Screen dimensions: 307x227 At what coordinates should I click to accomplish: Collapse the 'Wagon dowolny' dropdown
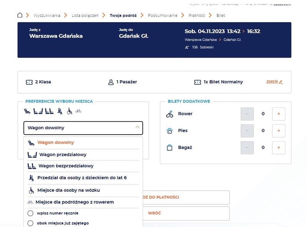click(137, 128)
